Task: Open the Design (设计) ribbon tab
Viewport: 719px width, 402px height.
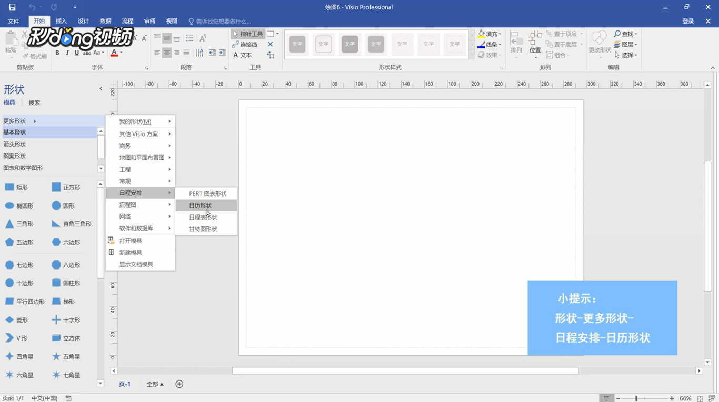Action: tap(83, 21)
